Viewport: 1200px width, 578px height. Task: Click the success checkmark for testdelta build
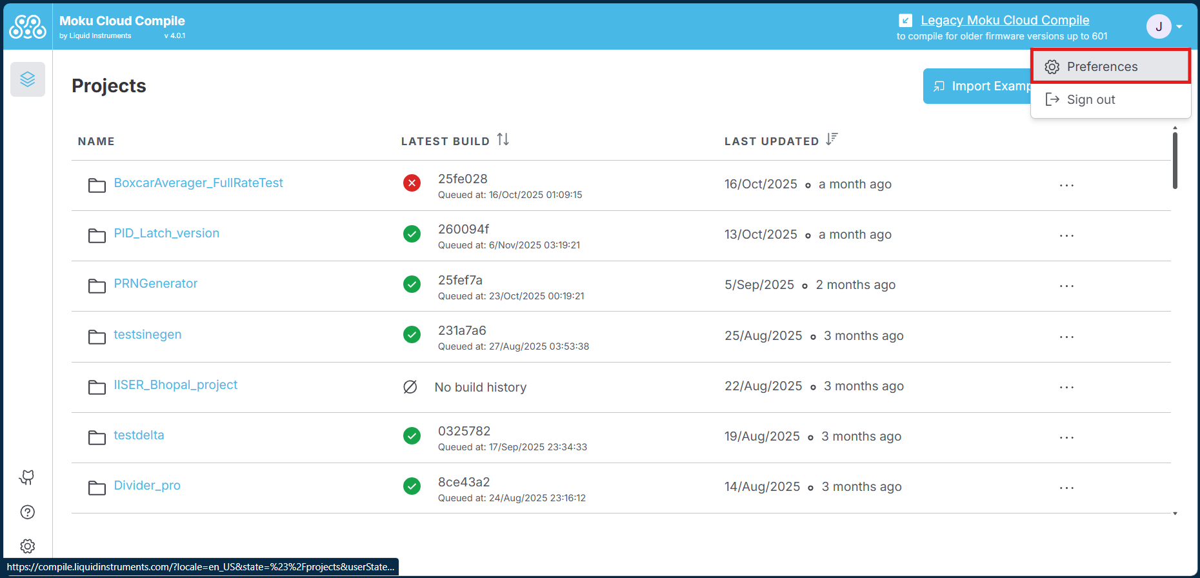click(412, 436)
